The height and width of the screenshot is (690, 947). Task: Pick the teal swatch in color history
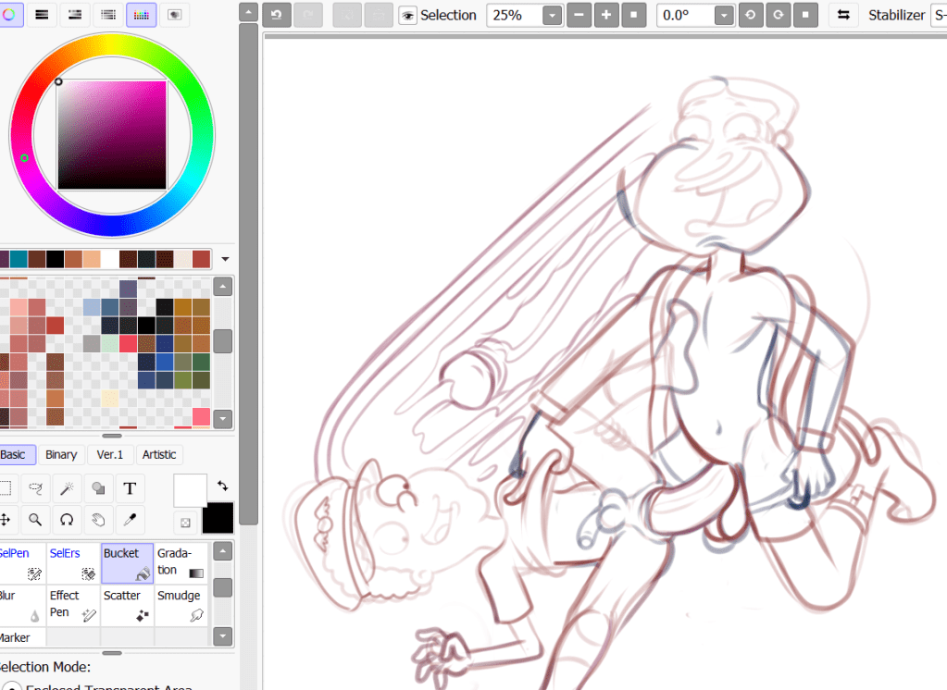point(19,260)
